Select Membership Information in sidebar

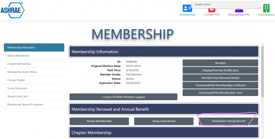click(34, 47)
